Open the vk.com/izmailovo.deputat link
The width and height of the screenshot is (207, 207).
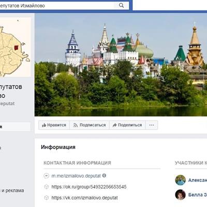85,198
